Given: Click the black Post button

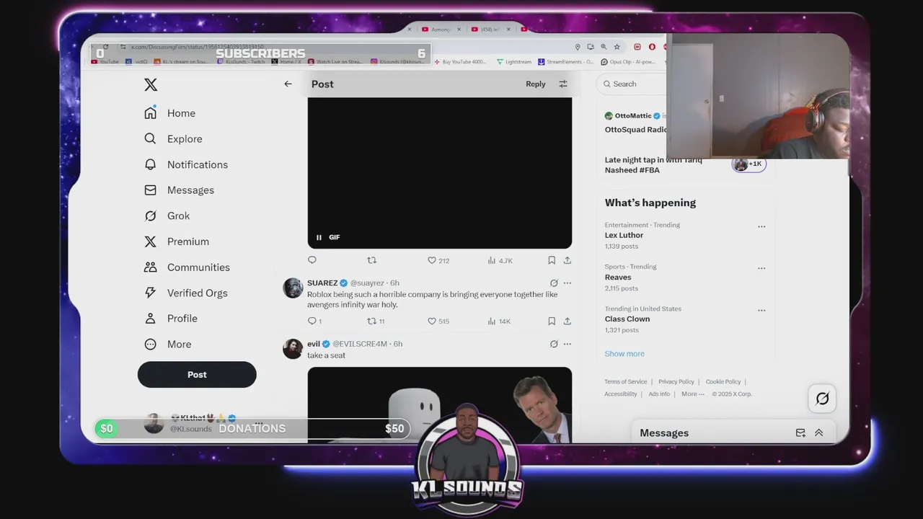Looking at the screenshot, I should click(x=197, y=375).
